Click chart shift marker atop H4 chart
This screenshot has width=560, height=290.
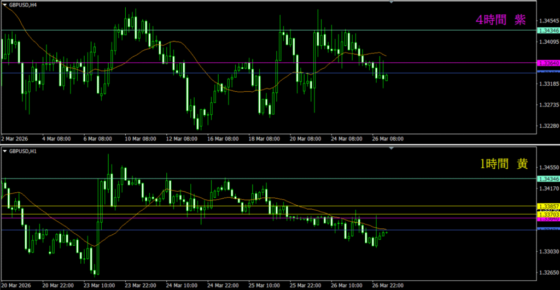(391, 2)
